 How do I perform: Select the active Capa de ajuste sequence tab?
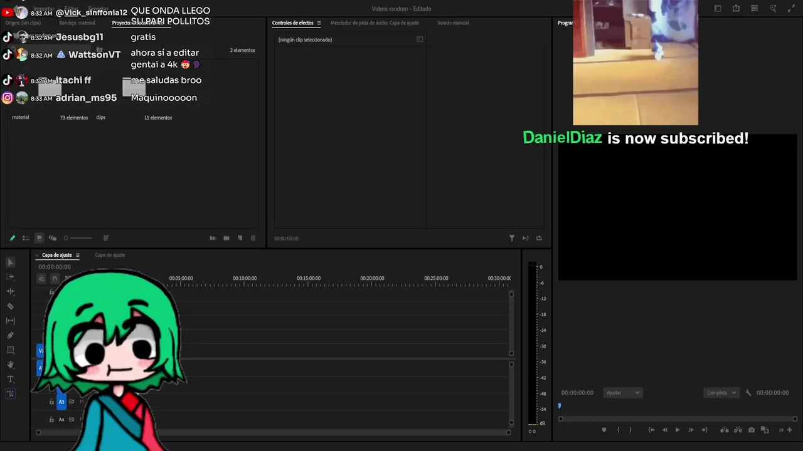click(x=56, y=255)
